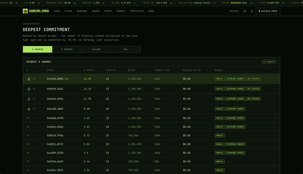The image size is (303, 174).
Task: Switch to the M SHARES tab
Action: click(x=67, y=49)
